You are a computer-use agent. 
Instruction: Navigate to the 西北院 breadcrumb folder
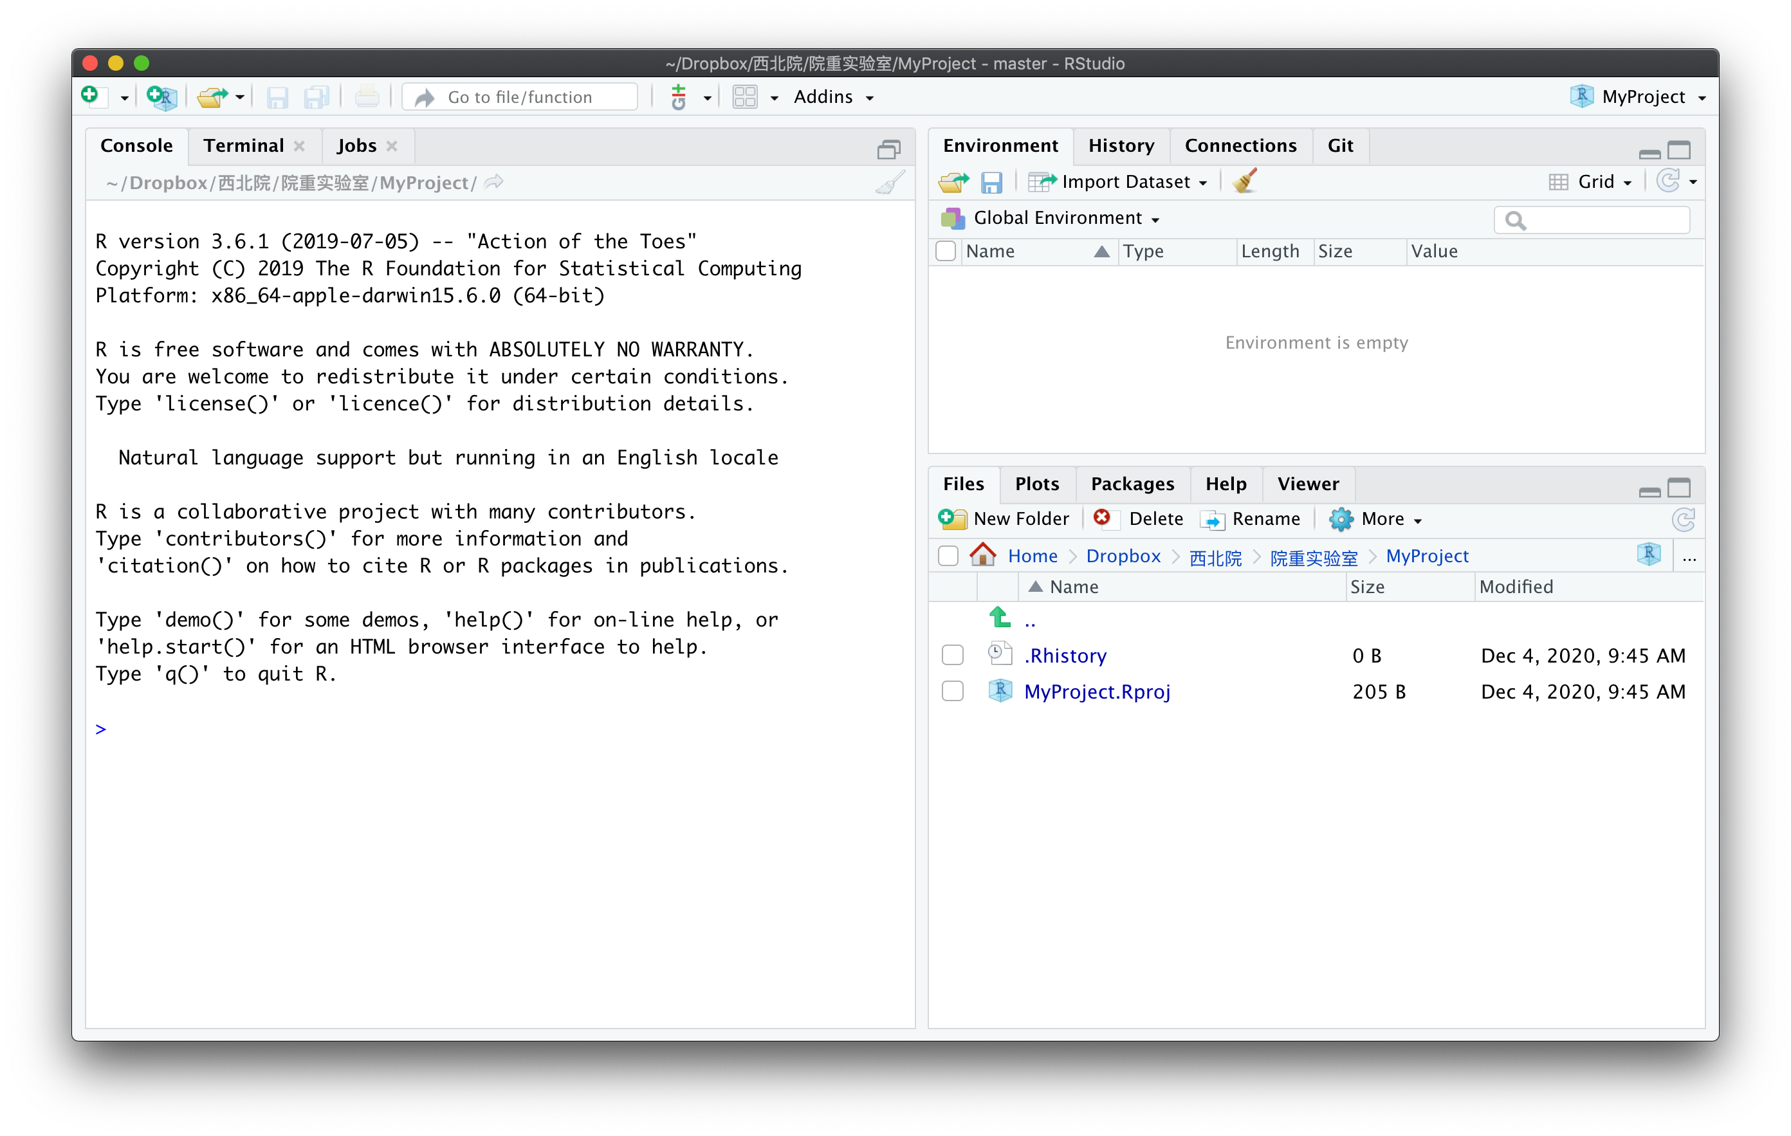click(1215, 557)
